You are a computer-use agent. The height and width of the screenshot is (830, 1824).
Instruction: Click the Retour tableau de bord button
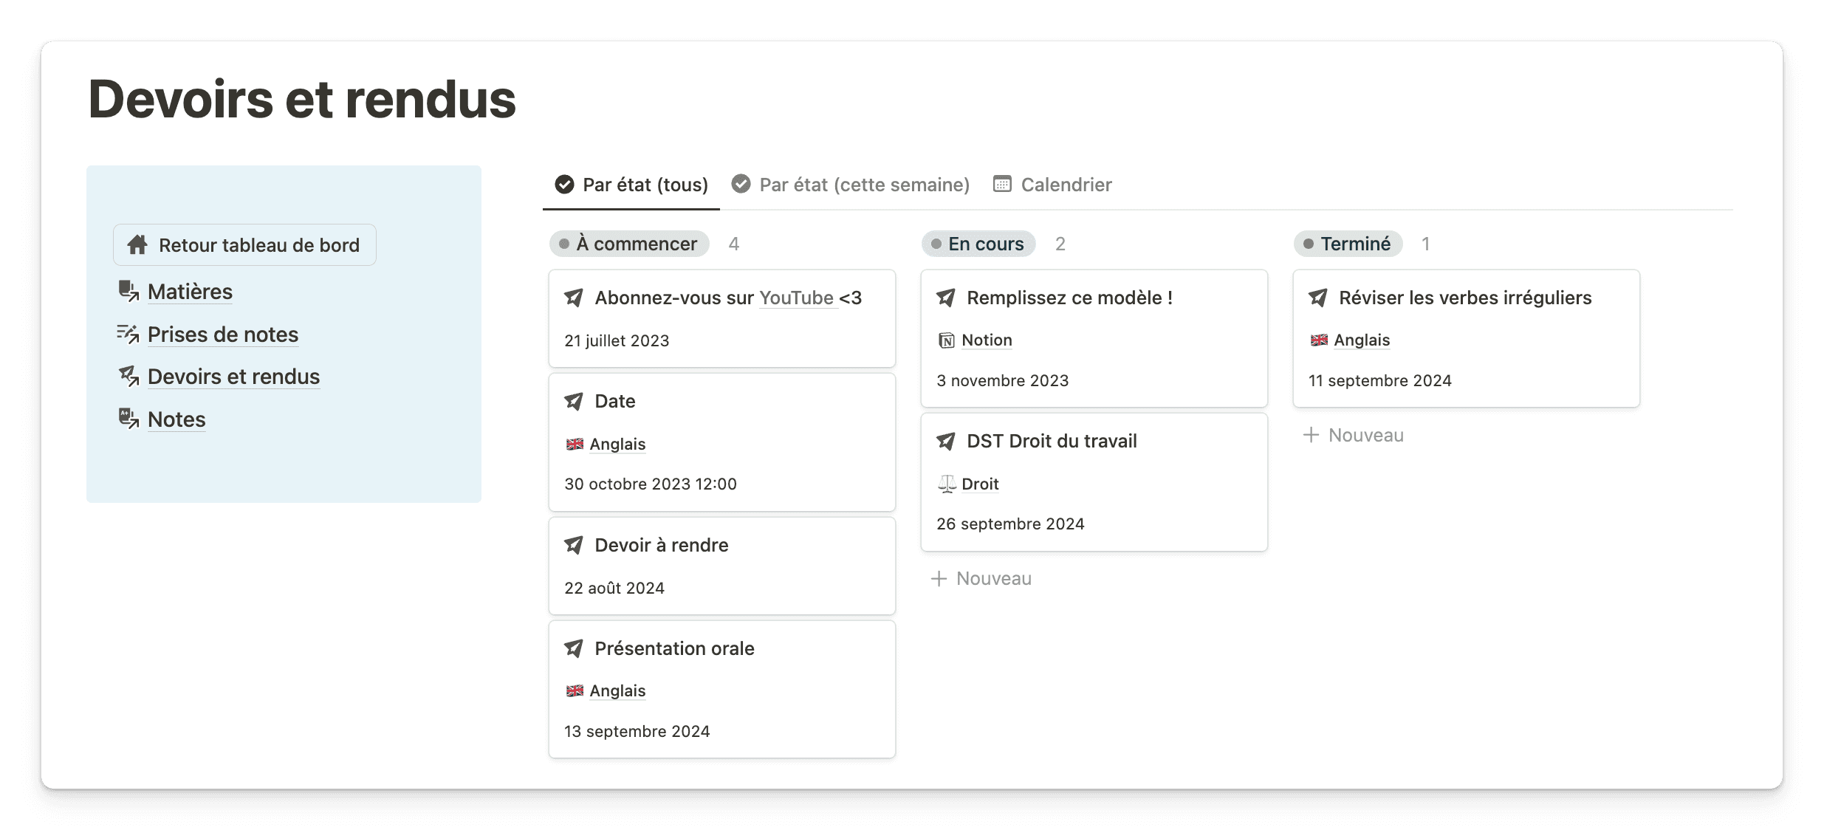tap(244, 245)
